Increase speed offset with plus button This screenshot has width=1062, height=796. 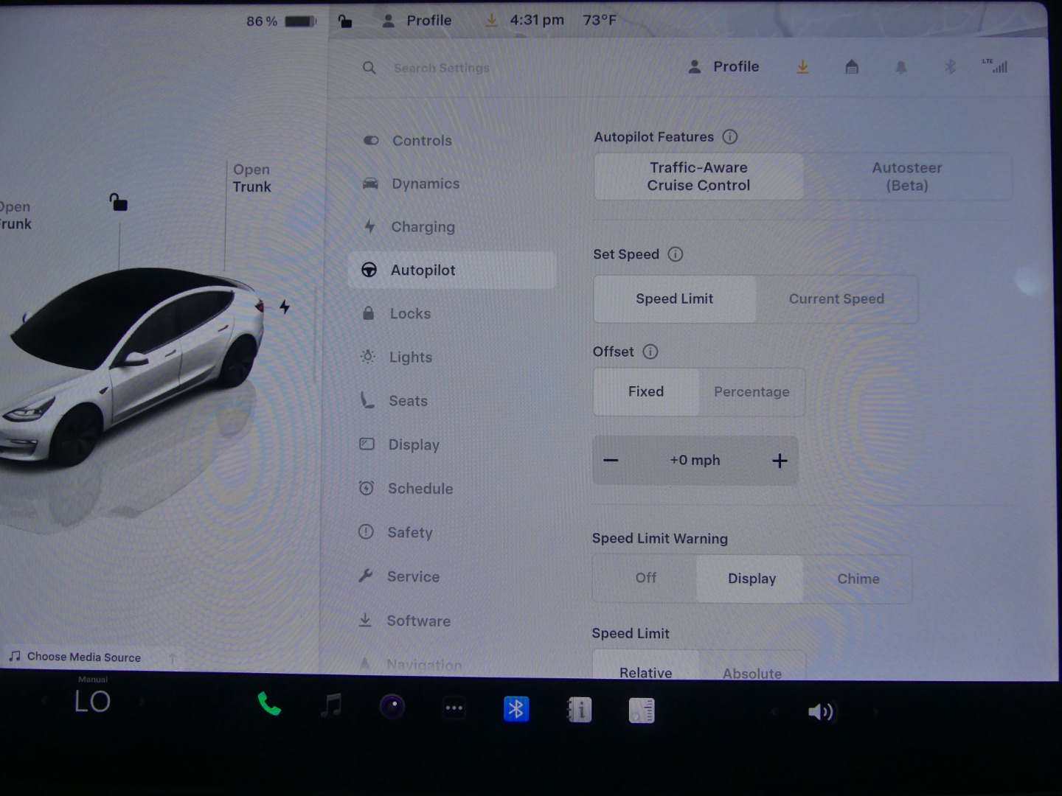pyautogui.click(x=780, y=461)
